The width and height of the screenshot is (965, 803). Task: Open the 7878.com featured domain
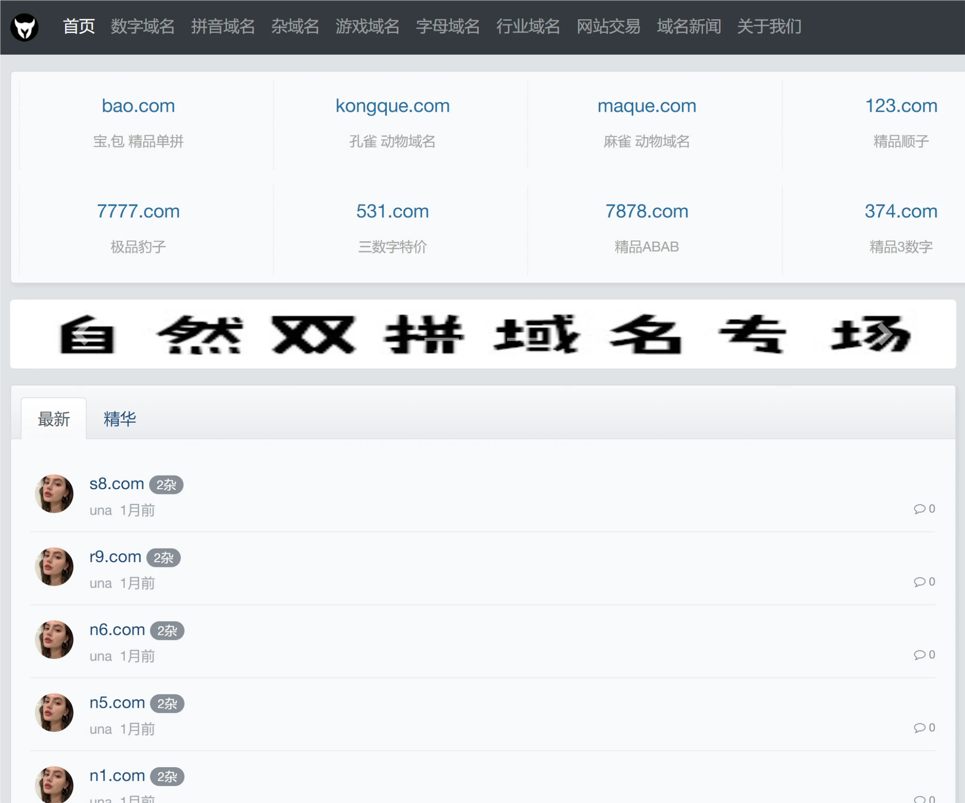point(646,212)
